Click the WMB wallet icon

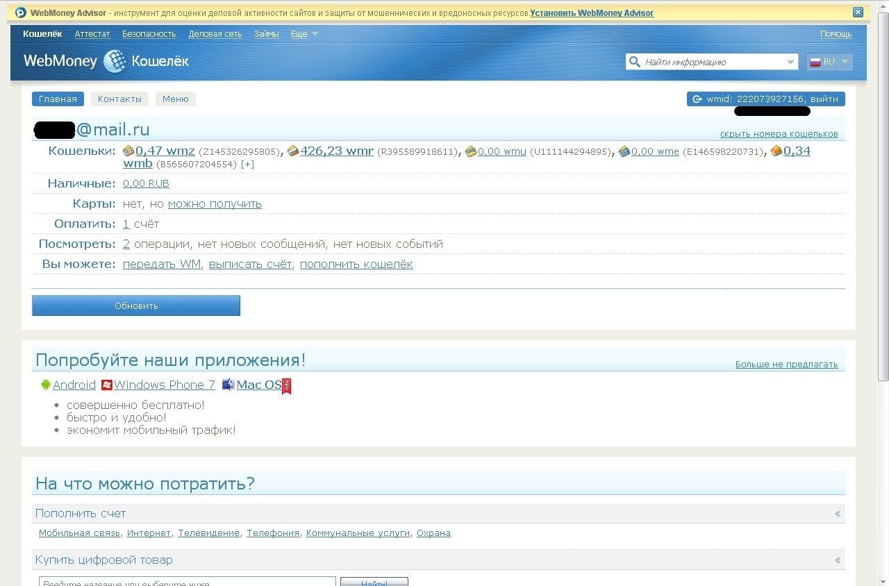click(x=776, y=151)
